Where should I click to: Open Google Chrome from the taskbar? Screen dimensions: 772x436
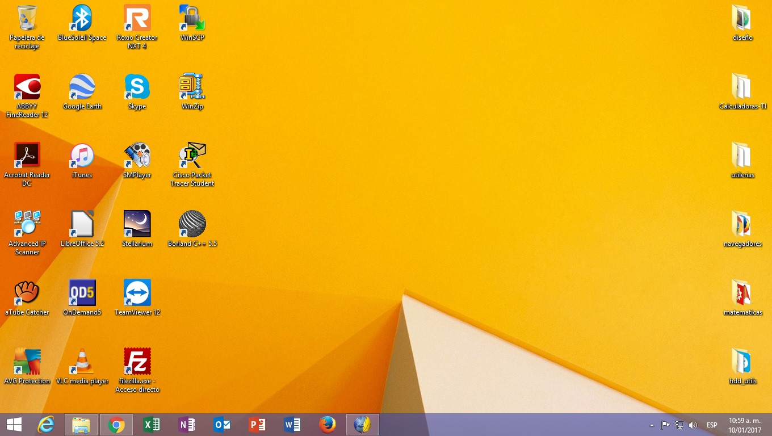[116, 425]
